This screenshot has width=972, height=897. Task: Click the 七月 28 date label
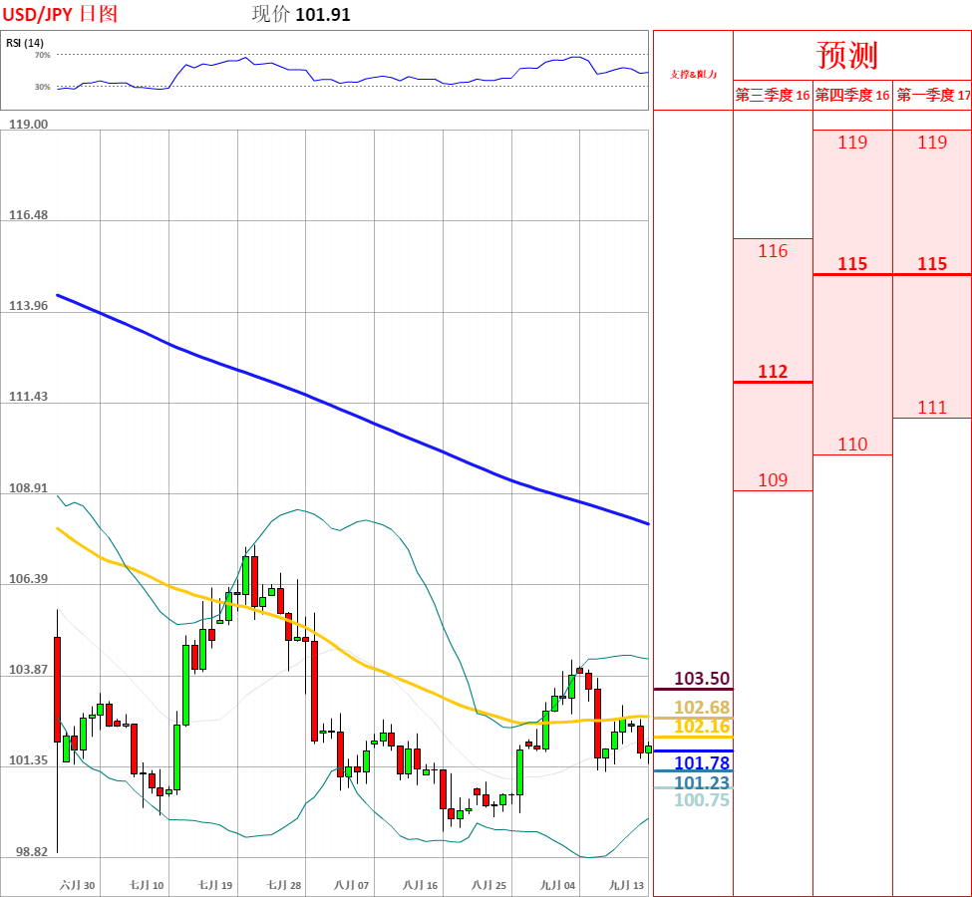284,885
